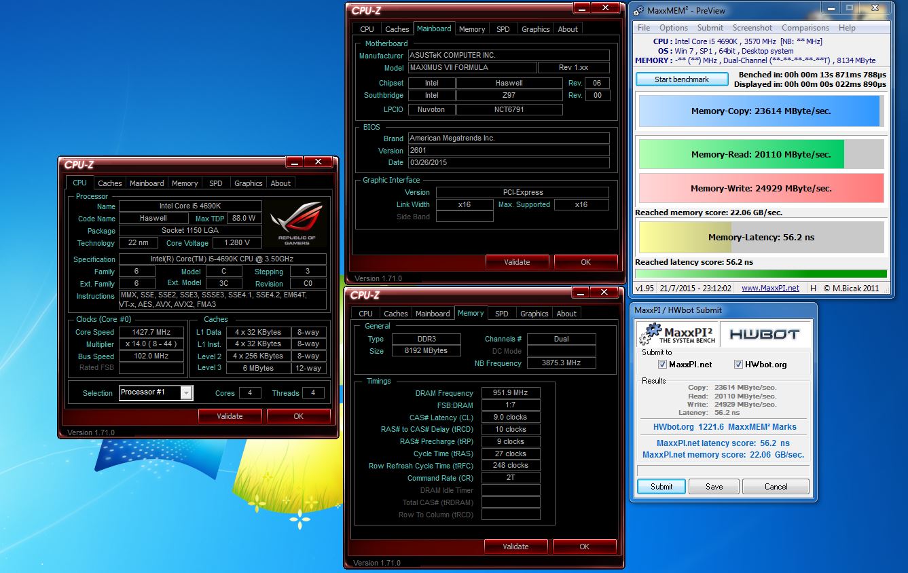Viewport: 908px width, 573px height.
Task: Open Graphics tab in CPU-Z CPU window
Action: (x=248, y=183)
